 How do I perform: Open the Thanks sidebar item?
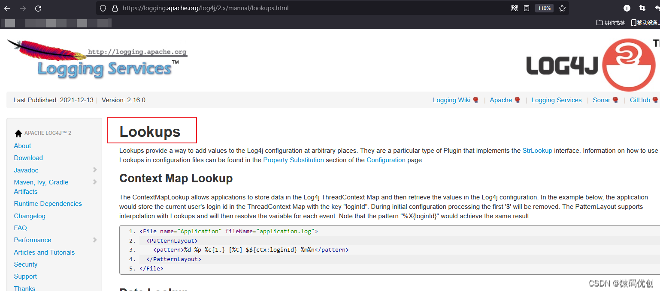pyautogui.click(x=24, y=288)
